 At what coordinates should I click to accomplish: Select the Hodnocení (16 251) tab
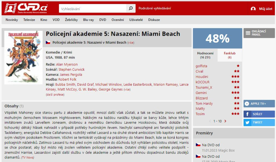point(205,55)
